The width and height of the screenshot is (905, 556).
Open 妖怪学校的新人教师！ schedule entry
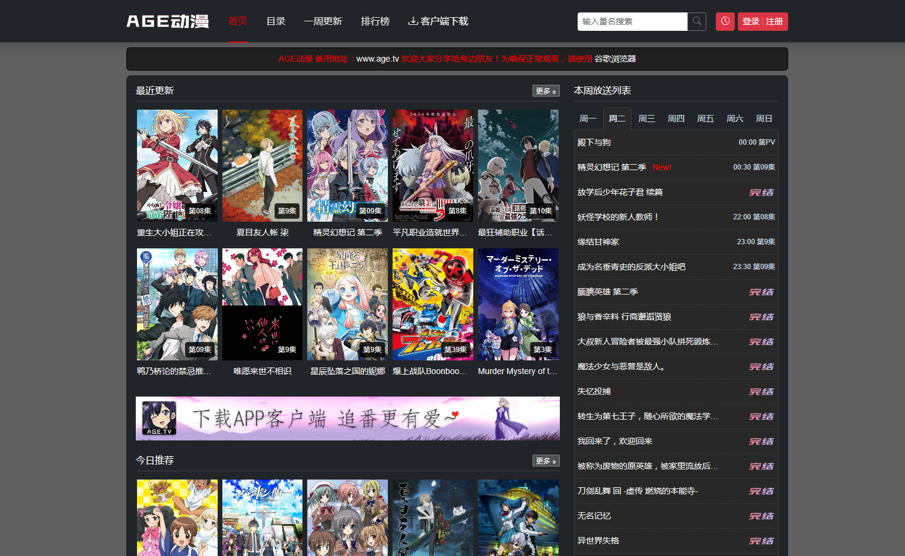click(619, 217)
